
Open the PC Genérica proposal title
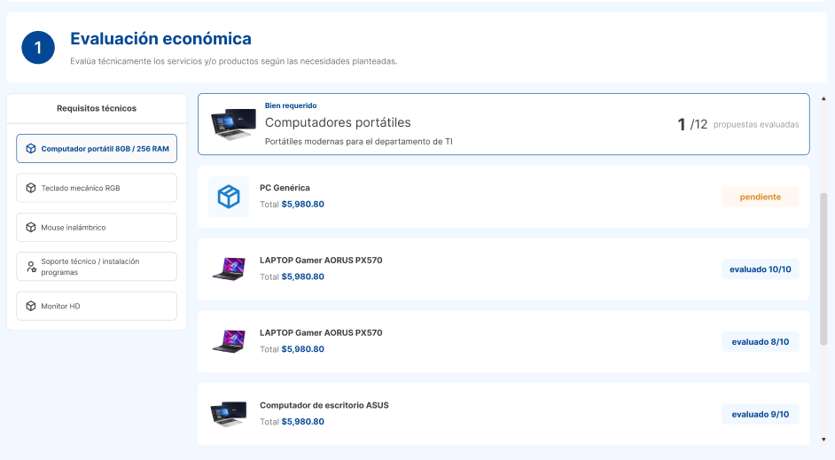pos(285,188)
